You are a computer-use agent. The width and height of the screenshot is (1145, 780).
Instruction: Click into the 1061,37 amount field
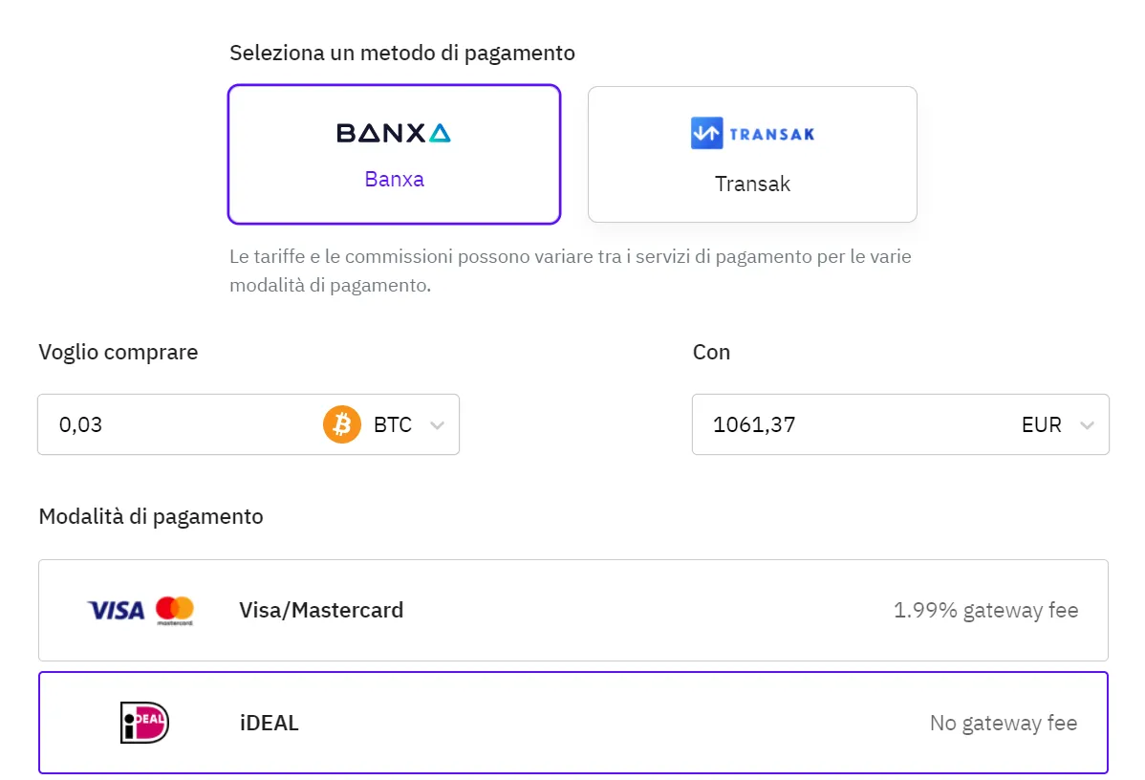pos(854,424)
